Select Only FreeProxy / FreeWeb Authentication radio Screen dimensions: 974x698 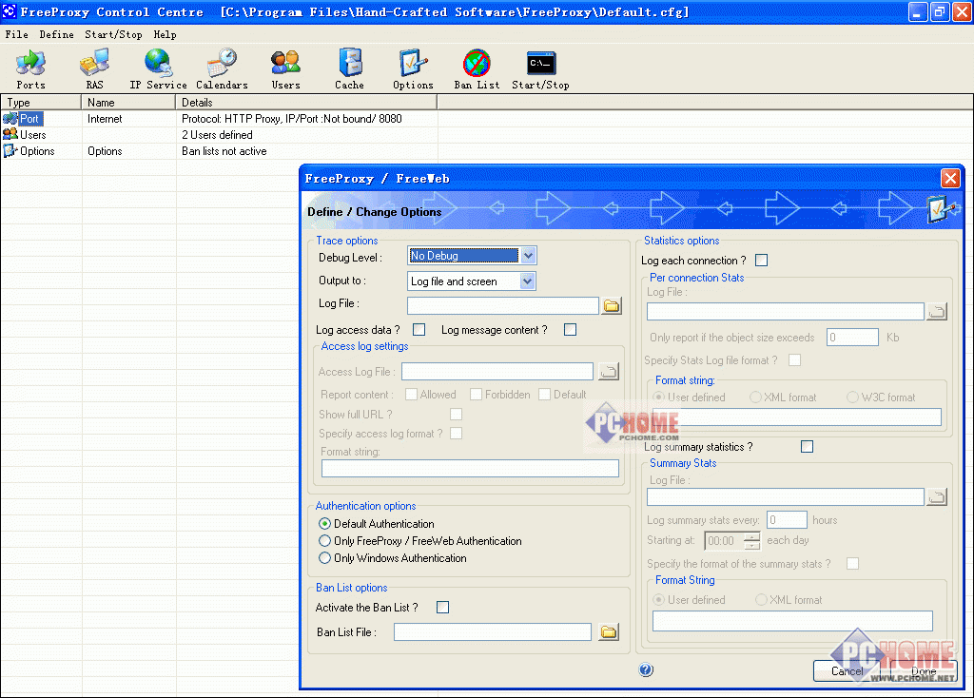coord(325,541)
